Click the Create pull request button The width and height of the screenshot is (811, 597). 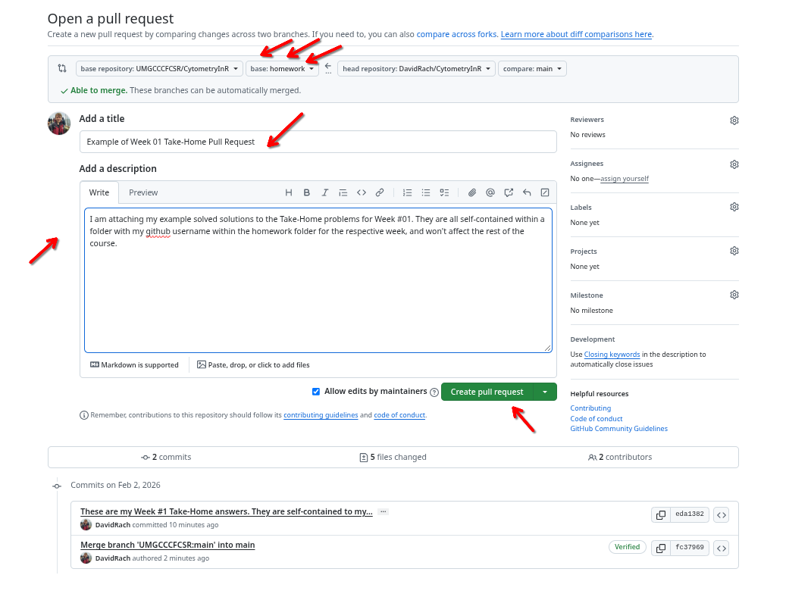[x=487, y=392]
